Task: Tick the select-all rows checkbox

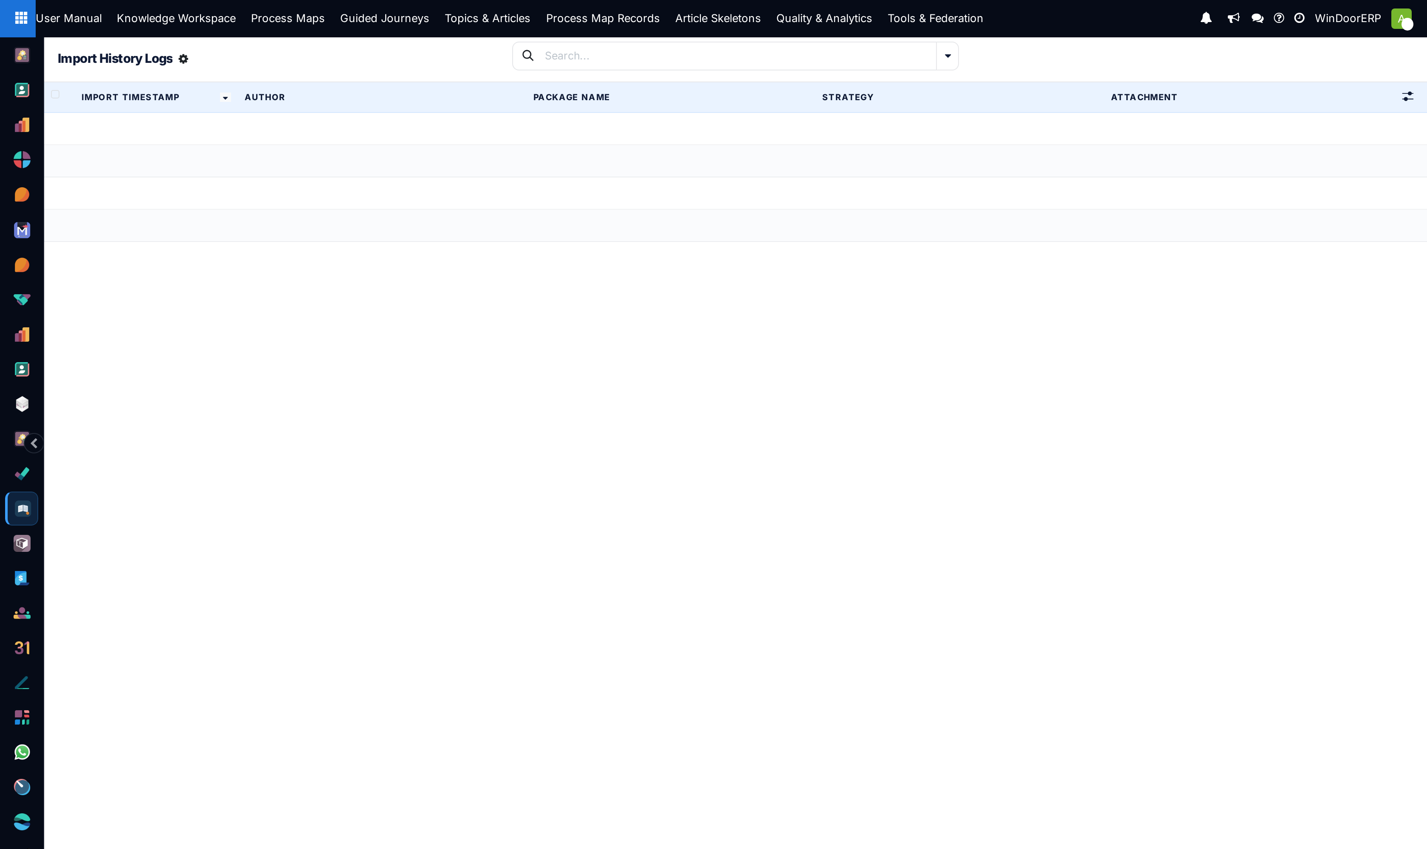Action: point(55,94)
